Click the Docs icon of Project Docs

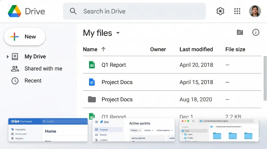coord(92,82)
